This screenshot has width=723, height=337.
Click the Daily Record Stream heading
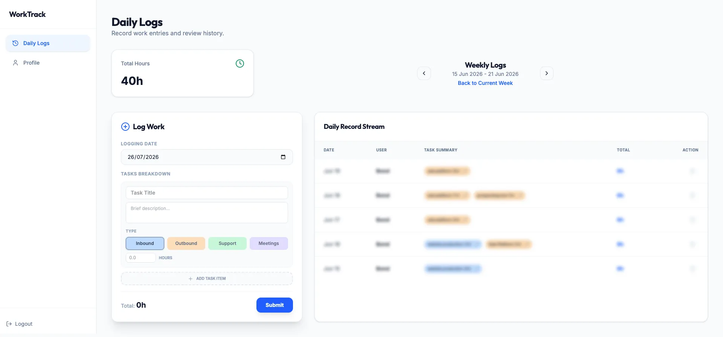pyautogui.click(x=354, y=127)
